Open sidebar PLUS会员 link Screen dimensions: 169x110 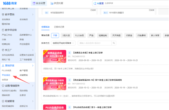[x=6, y=71]
